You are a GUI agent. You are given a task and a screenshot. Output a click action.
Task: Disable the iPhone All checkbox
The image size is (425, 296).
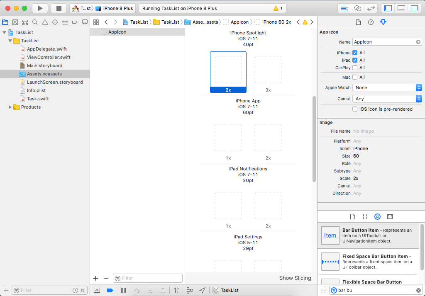pos(355,53)
